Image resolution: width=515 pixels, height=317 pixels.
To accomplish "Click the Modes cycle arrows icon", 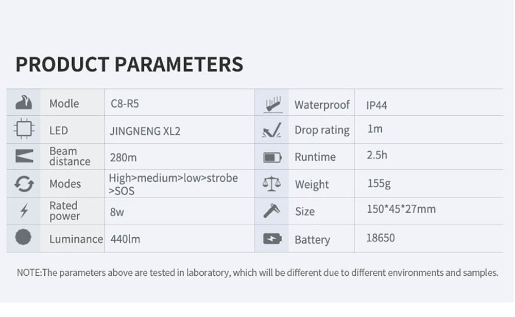I will 24,184.
